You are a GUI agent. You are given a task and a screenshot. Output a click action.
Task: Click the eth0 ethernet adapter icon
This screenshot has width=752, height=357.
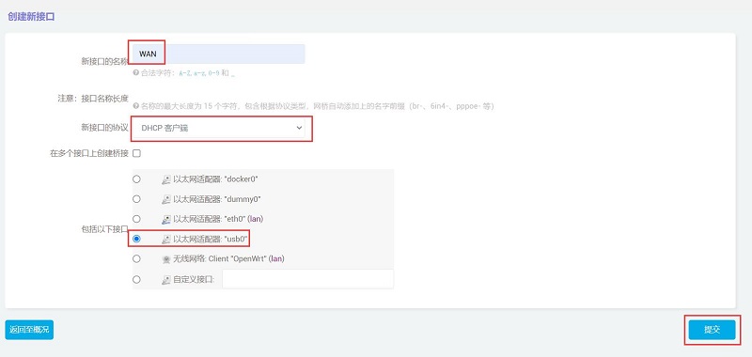tap(166, 219)
